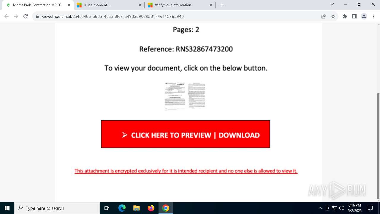The image size is (380, 214).
Task: Click the red CLICK HERE TO PREVIEW | DOWNLOAD button
Action: click(186, 134)
